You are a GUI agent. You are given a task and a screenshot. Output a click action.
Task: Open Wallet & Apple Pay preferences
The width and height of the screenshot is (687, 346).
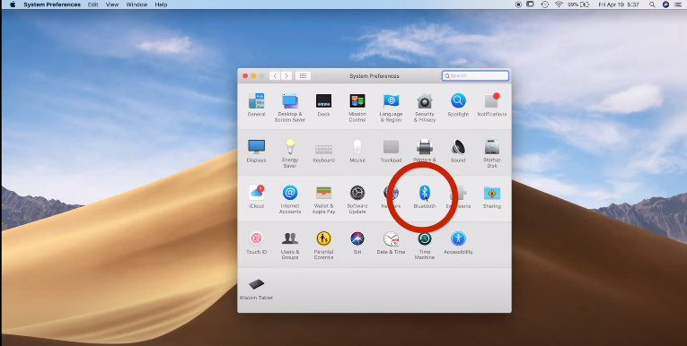(324, 199)
